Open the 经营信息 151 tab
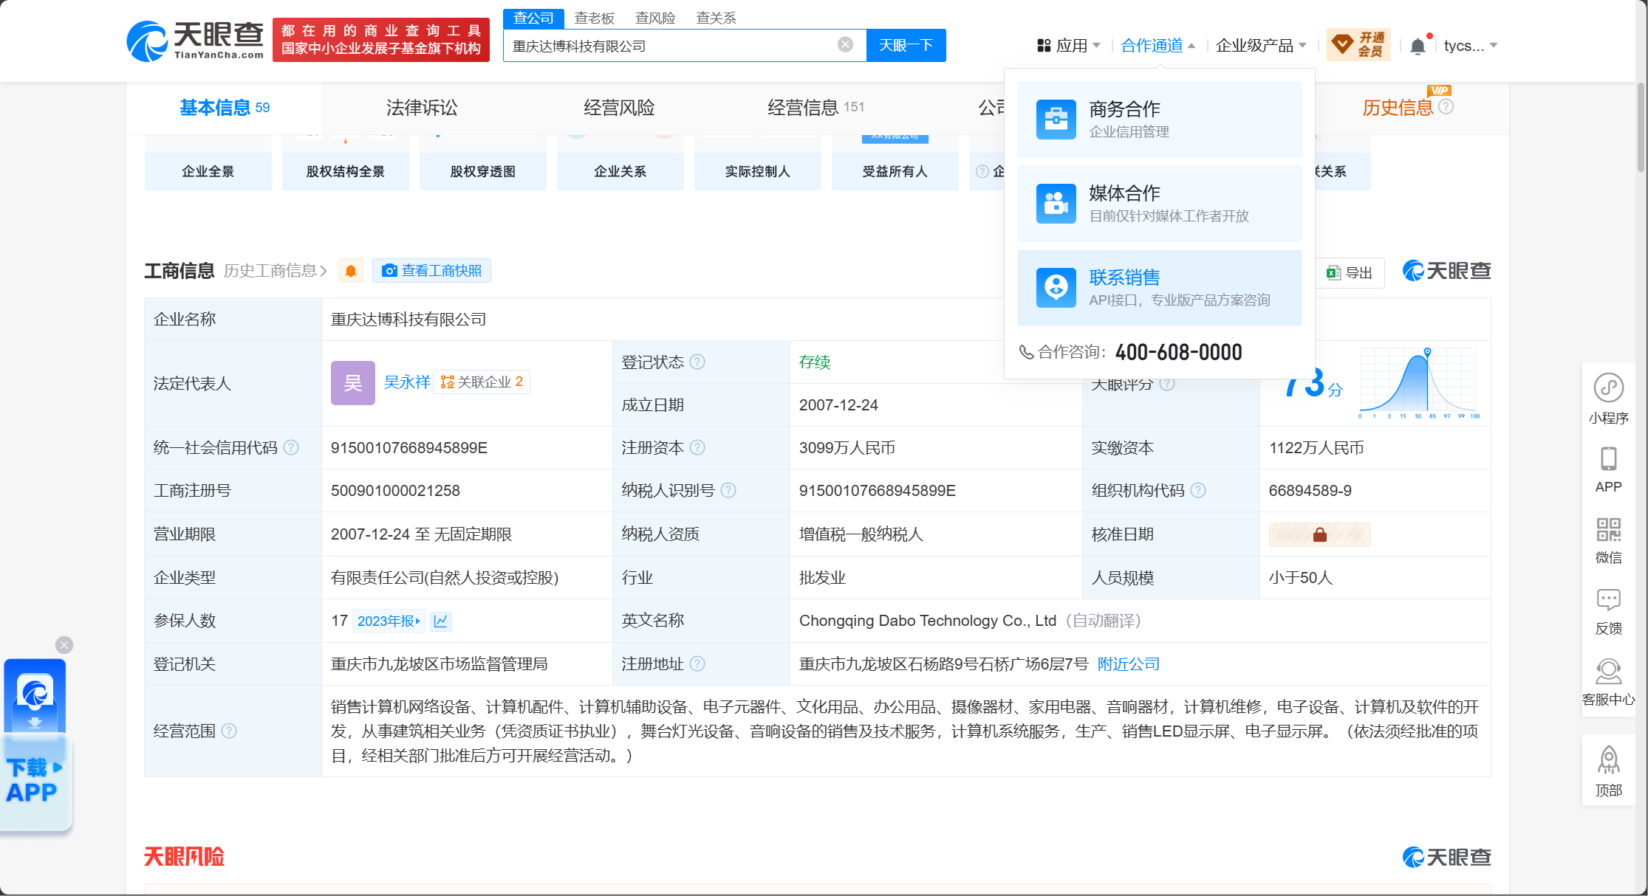 [816, 108]
